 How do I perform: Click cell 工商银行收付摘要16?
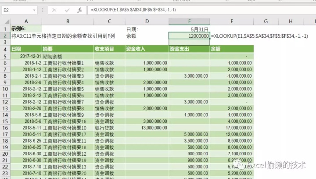(x=68, y=122)
